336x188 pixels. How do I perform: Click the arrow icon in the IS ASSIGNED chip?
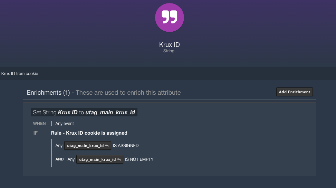point(107,146)
